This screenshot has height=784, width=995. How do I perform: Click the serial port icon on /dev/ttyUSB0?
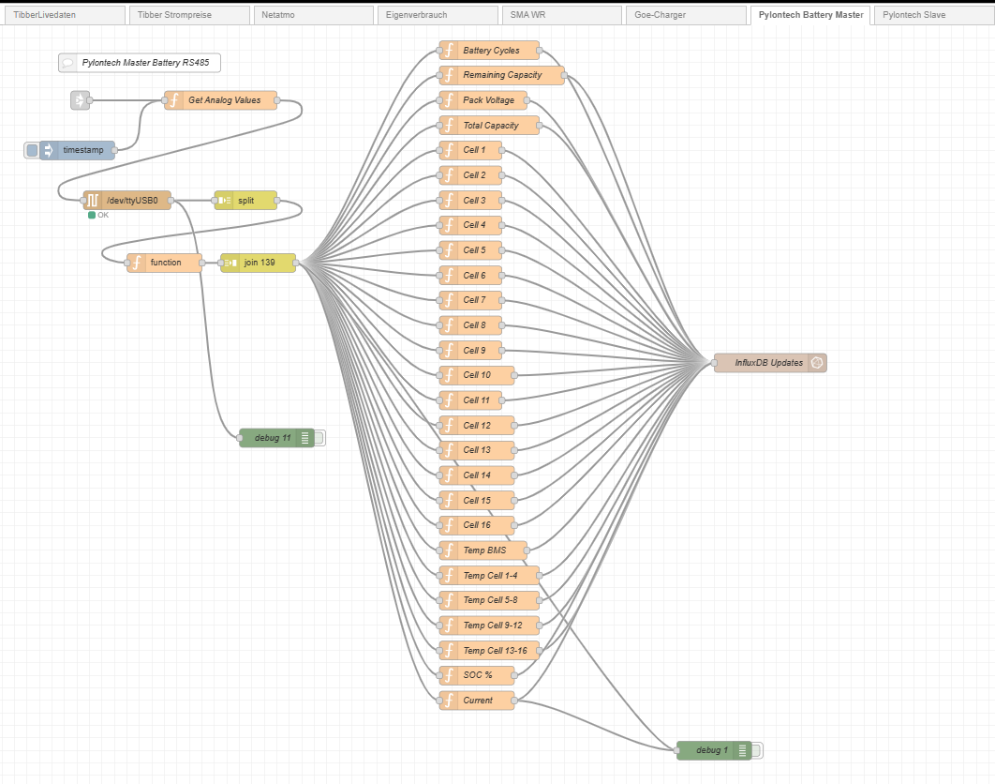(x=93, y=201)
